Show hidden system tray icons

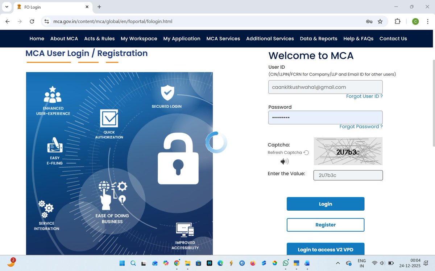click(x=338, y=263)
